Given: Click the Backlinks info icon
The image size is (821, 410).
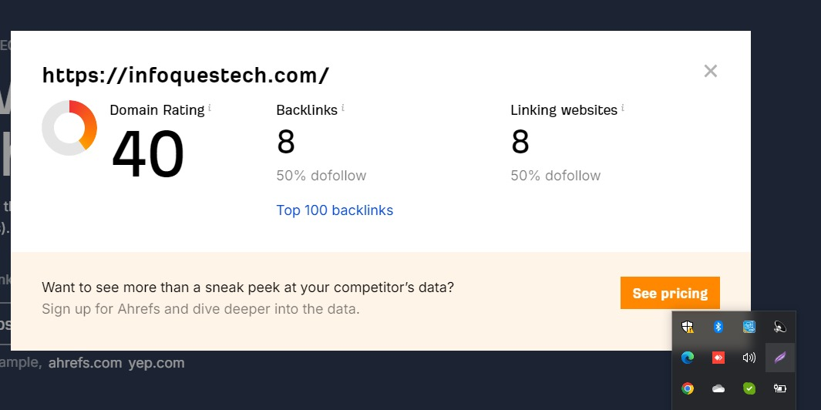Looking at the screenshot, I should point(343,108).
